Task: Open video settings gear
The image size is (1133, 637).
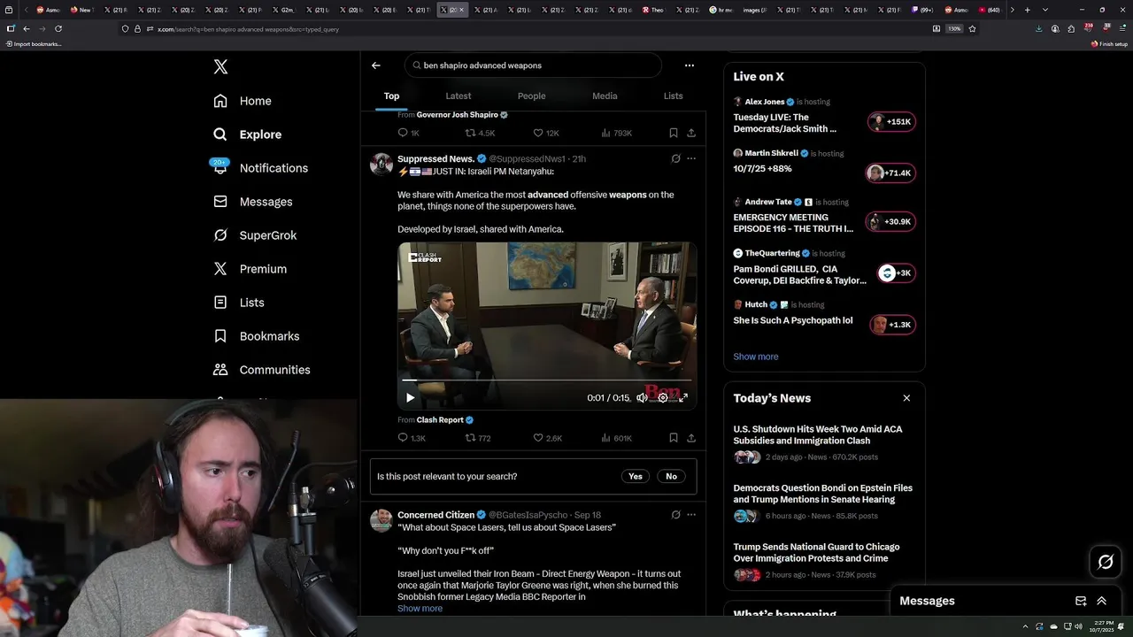Action: click(663, 398)
